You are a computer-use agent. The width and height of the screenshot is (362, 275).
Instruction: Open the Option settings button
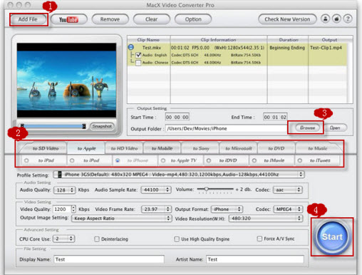pos(193,19)
